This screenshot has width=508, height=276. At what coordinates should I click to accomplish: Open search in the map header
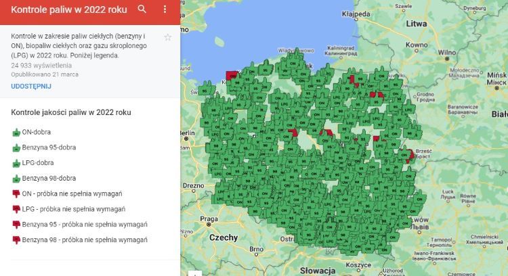142,9
